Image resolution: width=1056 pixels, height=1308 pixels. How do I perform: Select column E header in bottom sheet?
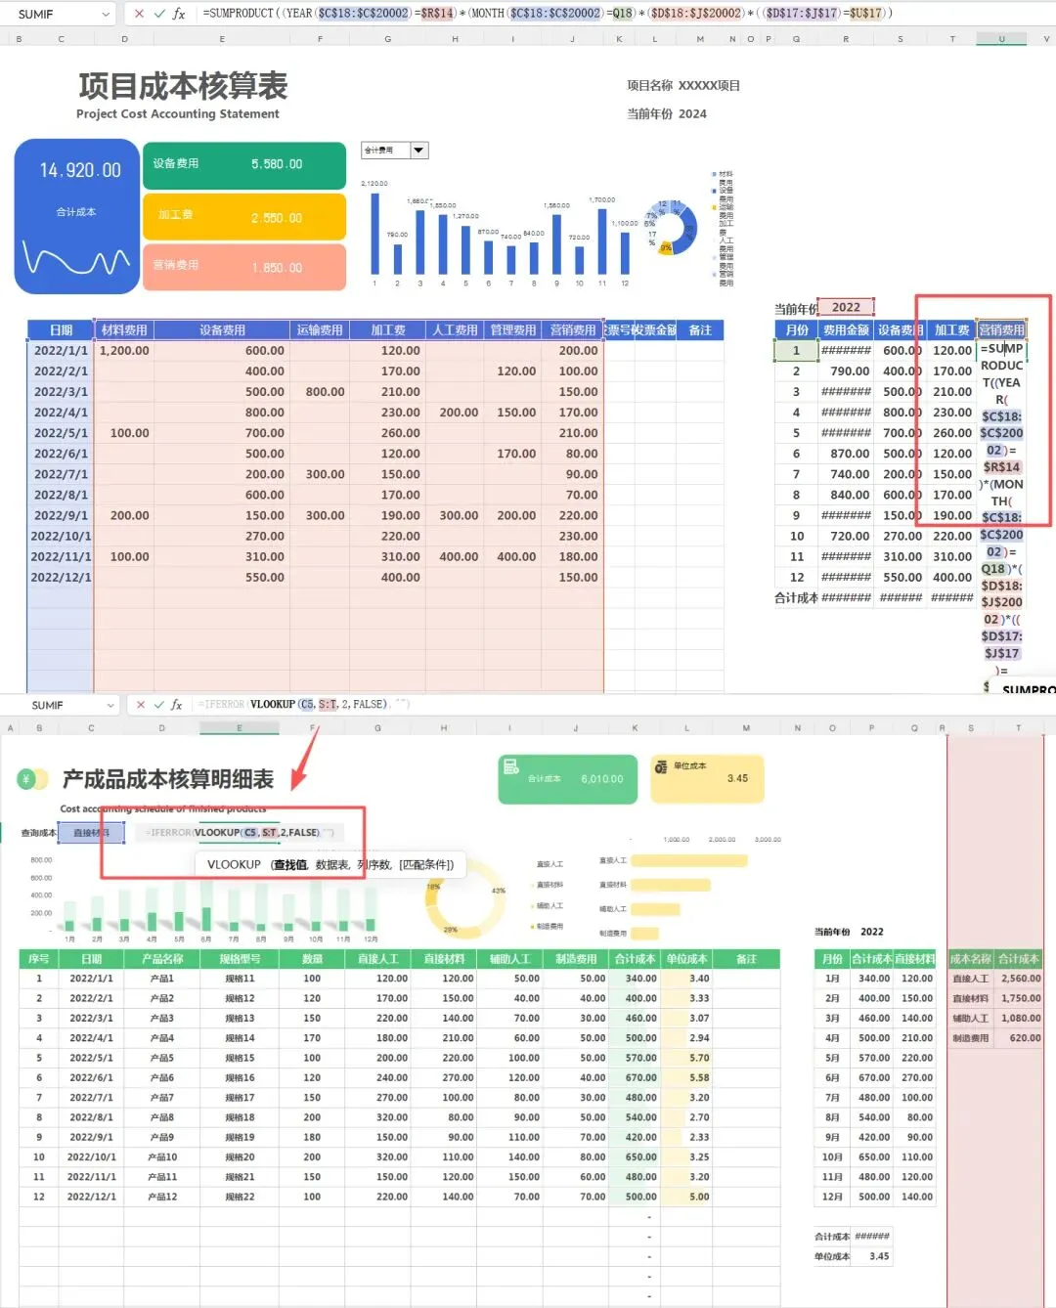240,728
